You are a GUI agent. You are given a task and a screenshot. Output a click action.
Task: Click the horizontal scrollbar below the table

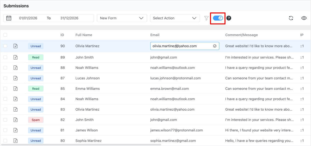pos(80,145)
